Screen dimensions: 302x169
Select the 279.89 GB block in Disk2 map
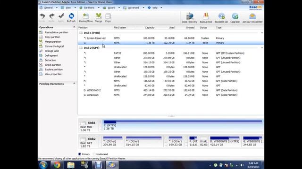pyautogui.click(x=112, y=141)
